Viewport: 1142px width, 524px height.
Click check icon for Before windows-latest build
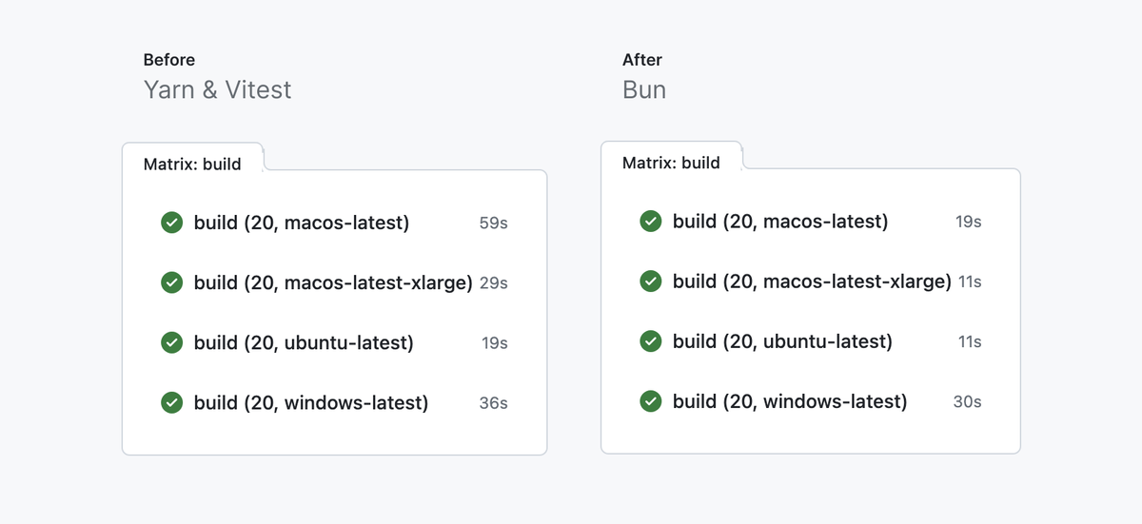point(171,403)
